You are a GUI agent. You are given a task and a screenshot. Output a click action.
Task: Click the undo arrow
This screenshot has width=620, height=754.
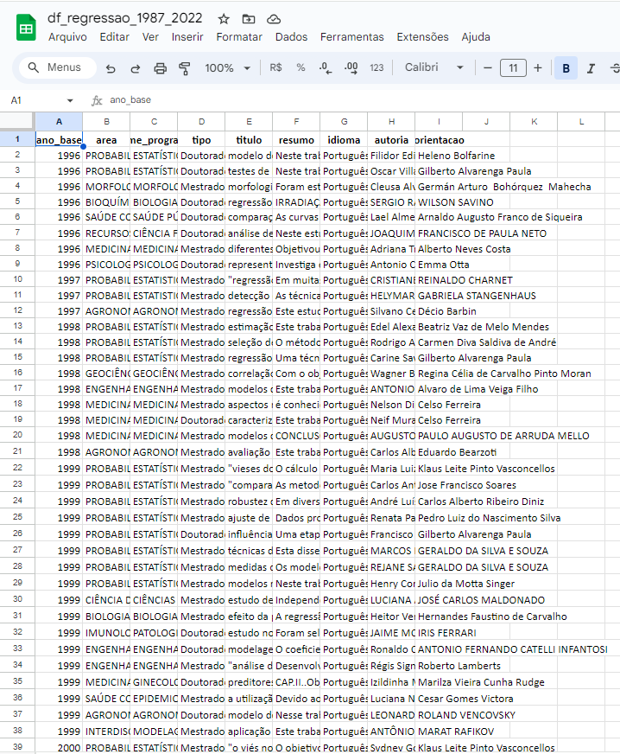pos(111,68)
